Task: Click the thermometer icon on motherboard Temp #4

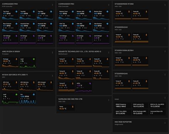Action: (73, 71)
